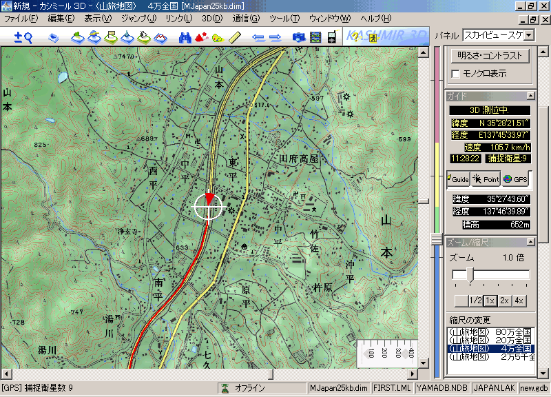Screen dimensions: 551x397
Task: Open the ウィンドウ(W) menu
Action: tap(330, 19)
